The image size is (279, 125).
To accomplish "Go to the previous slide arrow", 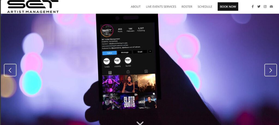I will pos(10,70).
